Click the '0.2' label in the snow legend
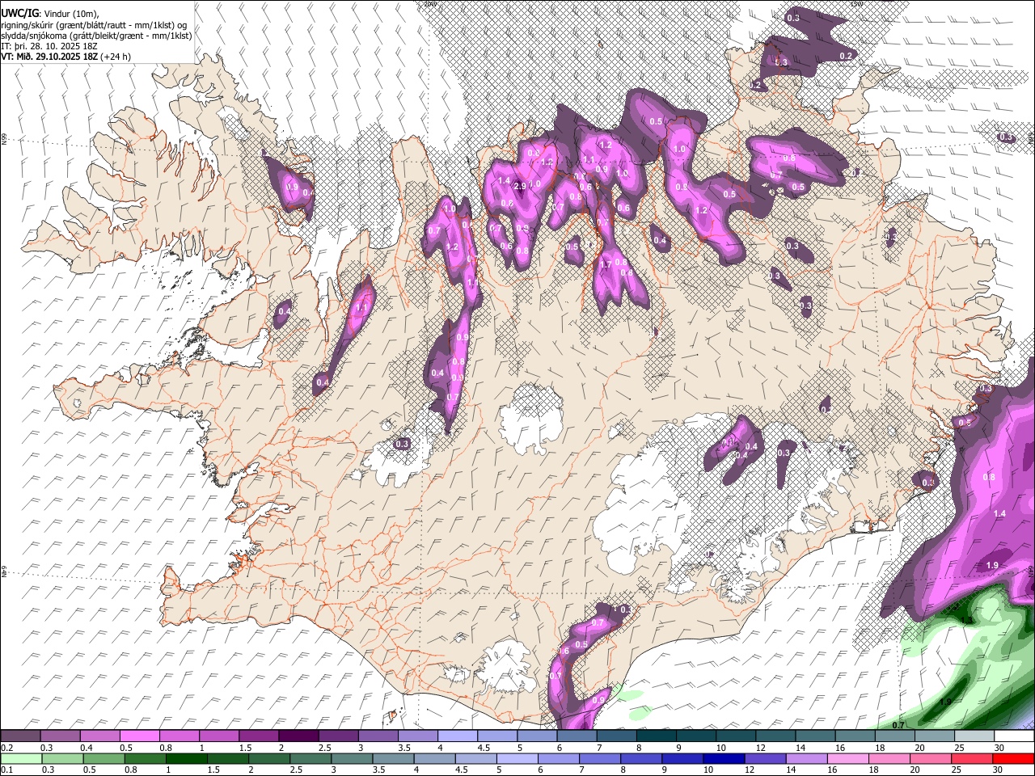Screen dimensions: 1035x776 6,748
